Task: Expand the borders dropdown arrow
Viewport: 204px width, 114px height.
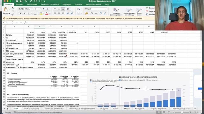Action: tap(38, 13)
